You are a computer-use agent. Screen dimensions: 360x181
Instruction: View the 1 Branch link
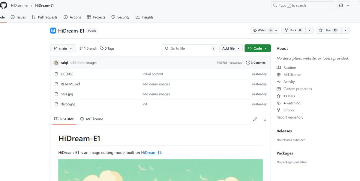88,48
